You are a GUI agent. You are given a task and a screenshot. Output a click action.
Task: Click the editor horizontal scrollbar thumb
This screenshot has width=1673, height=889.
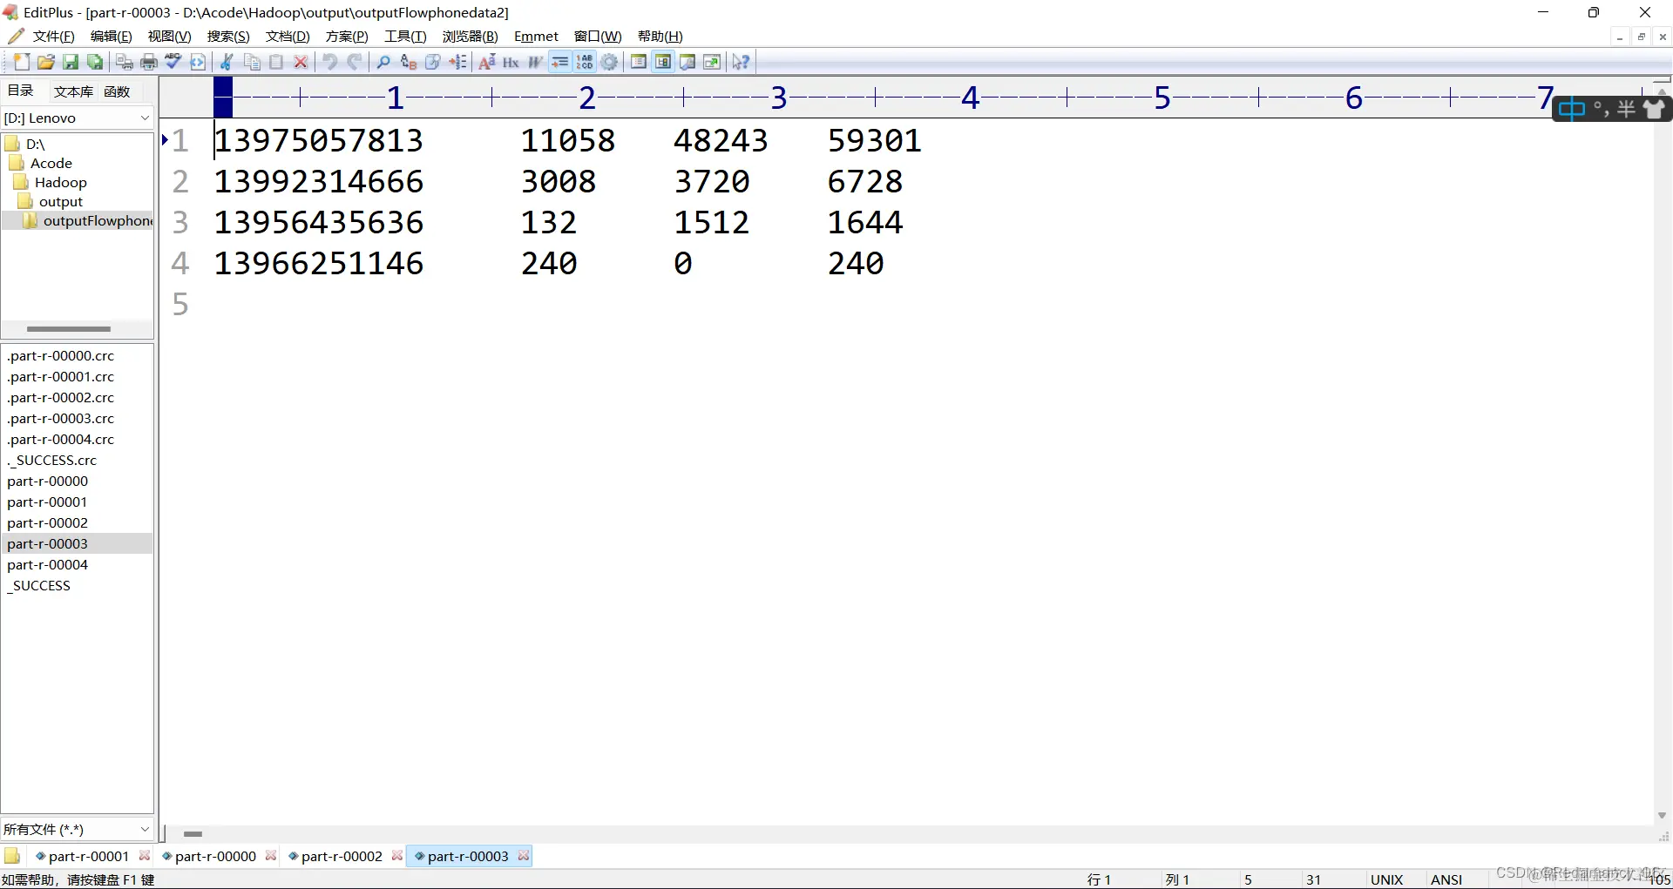click(x=193, y=833)
